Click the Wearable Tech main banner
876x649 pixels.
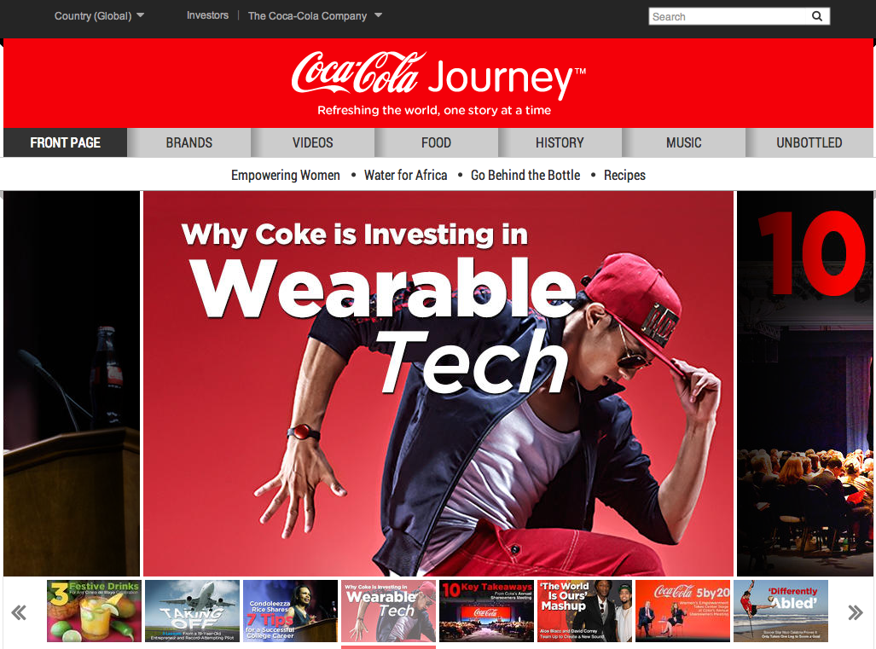tap(438, 383)
